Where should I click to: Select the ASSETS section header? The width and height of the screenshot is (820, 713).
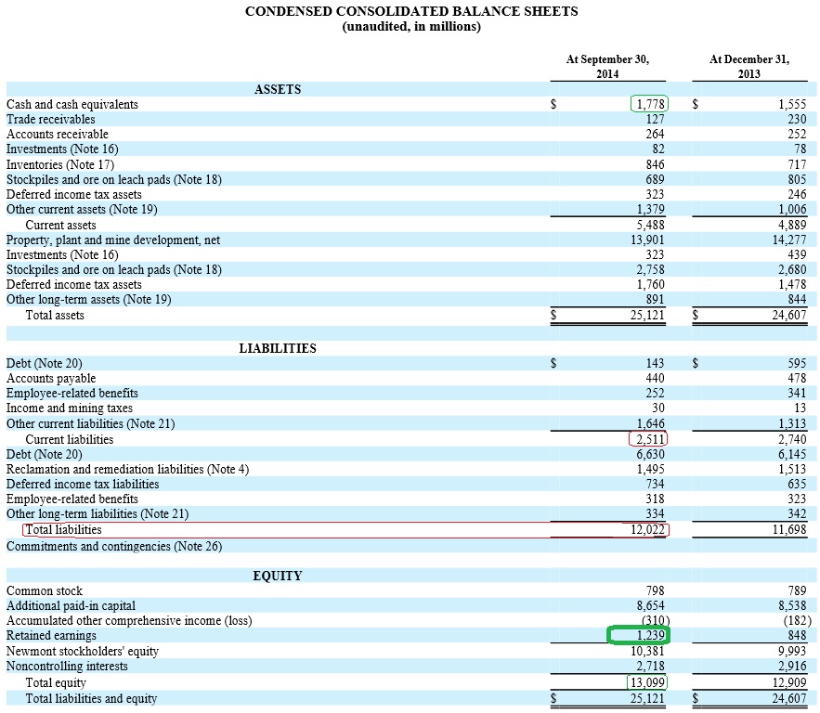(x=278, y=89)
